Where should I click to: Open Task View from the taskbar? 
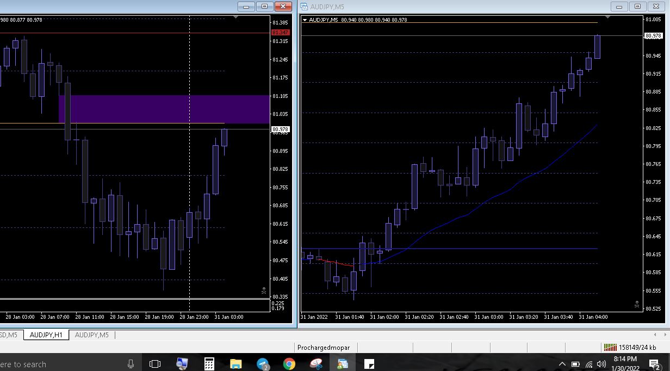coord(155,364)
